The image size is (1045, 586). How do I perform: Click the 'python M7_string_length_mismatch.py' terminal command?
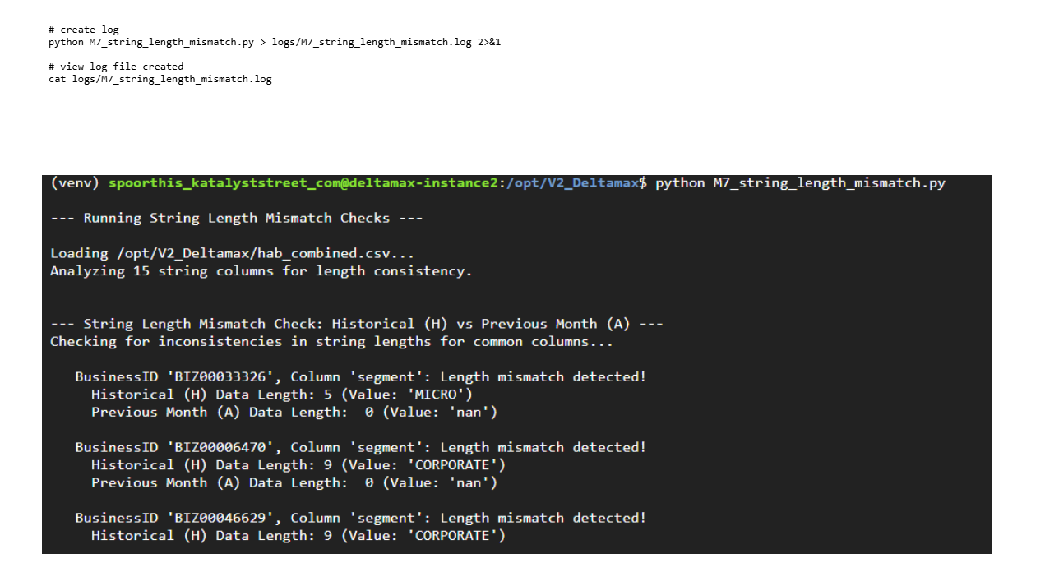[800, 182]
